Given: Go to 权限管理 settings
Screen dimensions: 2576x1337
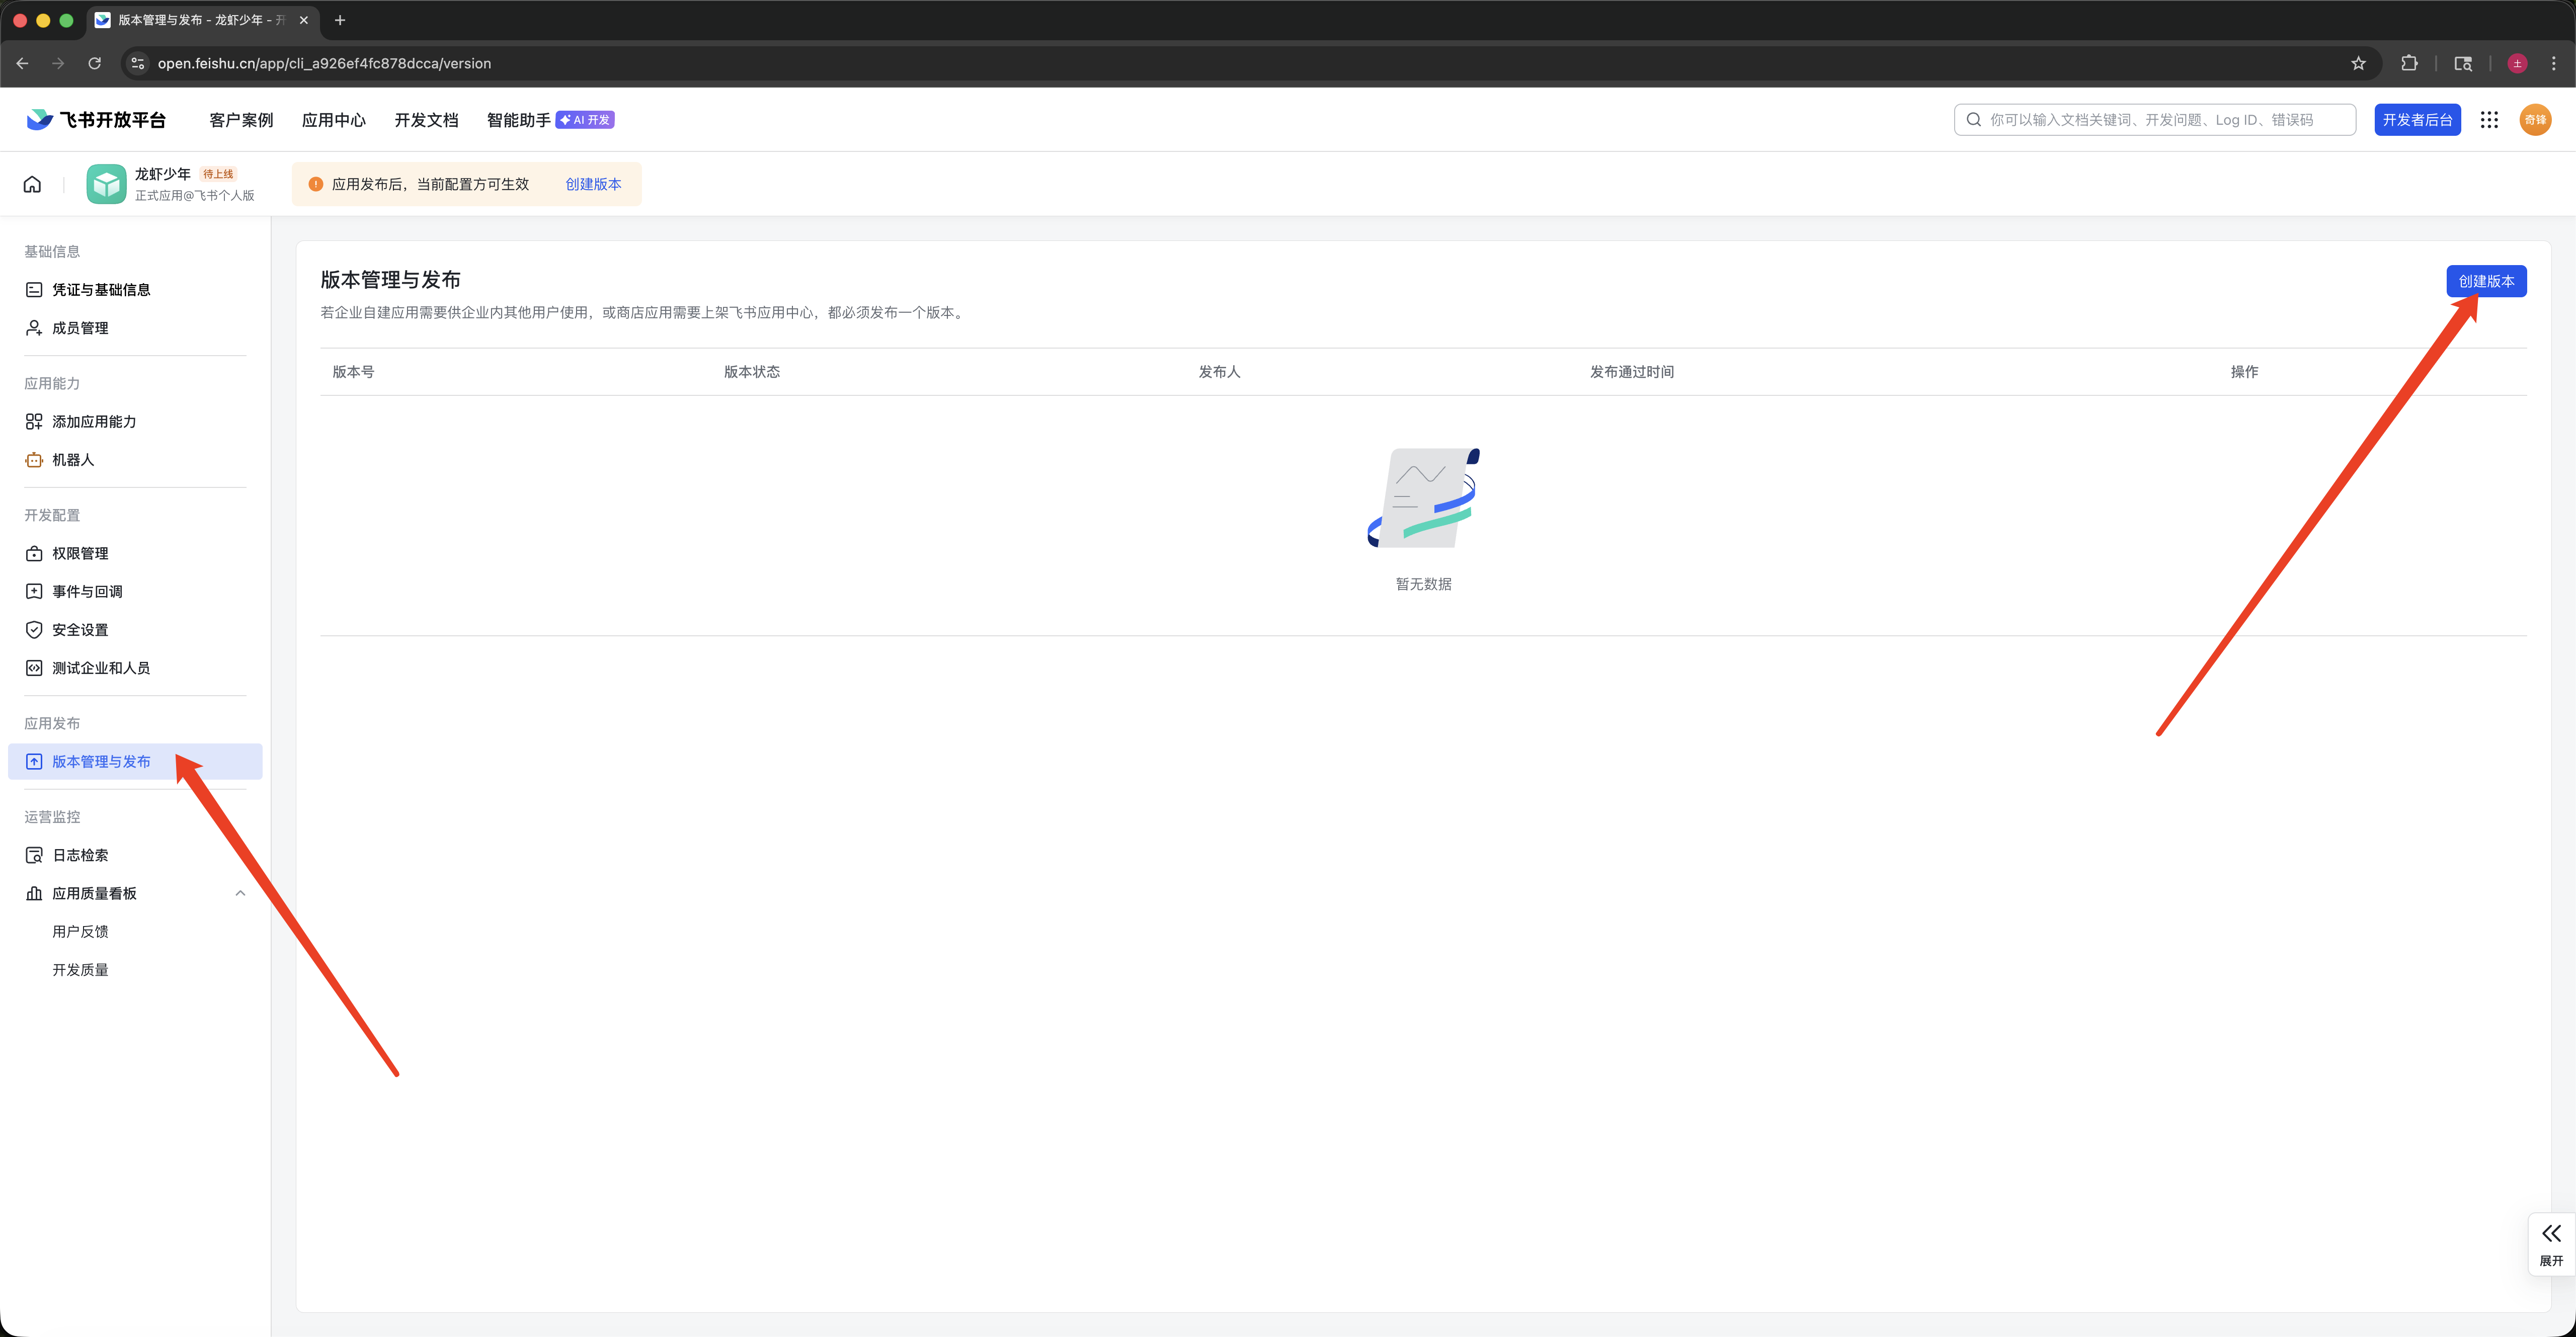Looking at the screenshot, I should [x=80, y=553].
